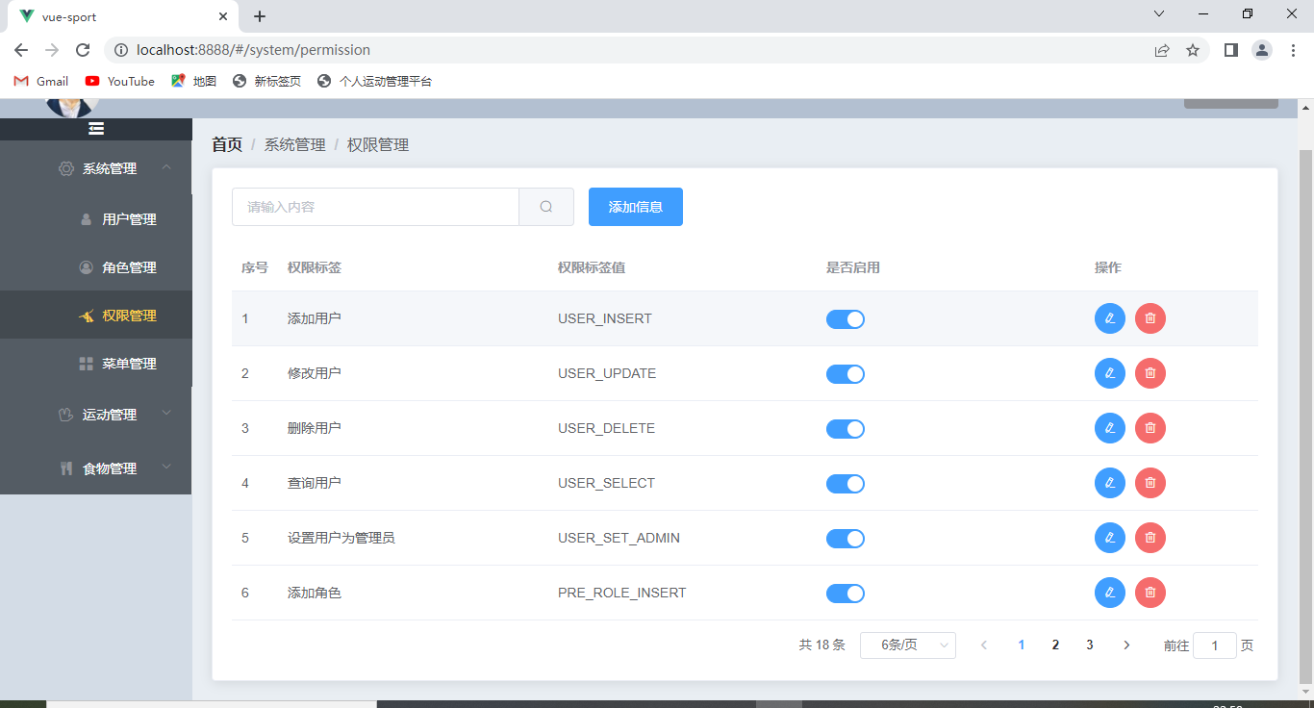The width and height of the screenshot is (1314, 708).
Task: Expand the 运动管理 sidebar menu
Action: [x=96, y=415]
